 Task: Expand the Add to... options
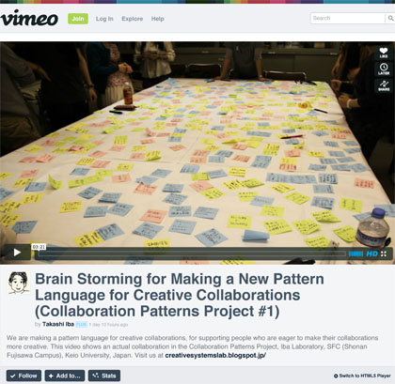pyautogui.click(x=65, y=376)
